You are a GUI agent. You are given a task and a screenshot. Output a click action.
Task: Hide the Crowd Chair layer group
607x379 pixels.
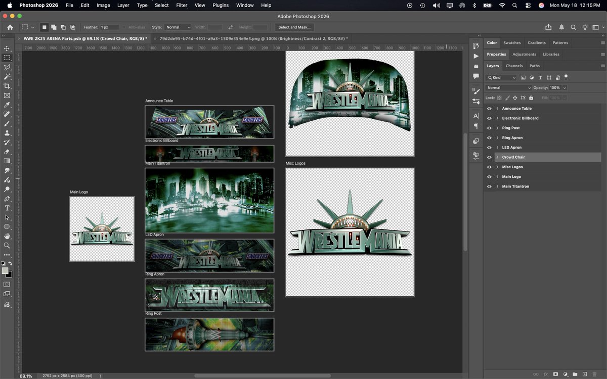point(489,157)
